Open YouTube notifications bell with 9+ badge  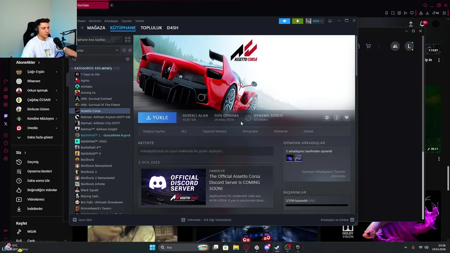[x=423, y=24]
